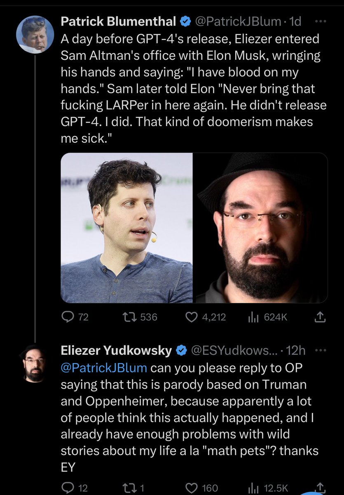
Task: Open more options for Patrick Blumenthal's tweet
Action: (x=320, y=21)
